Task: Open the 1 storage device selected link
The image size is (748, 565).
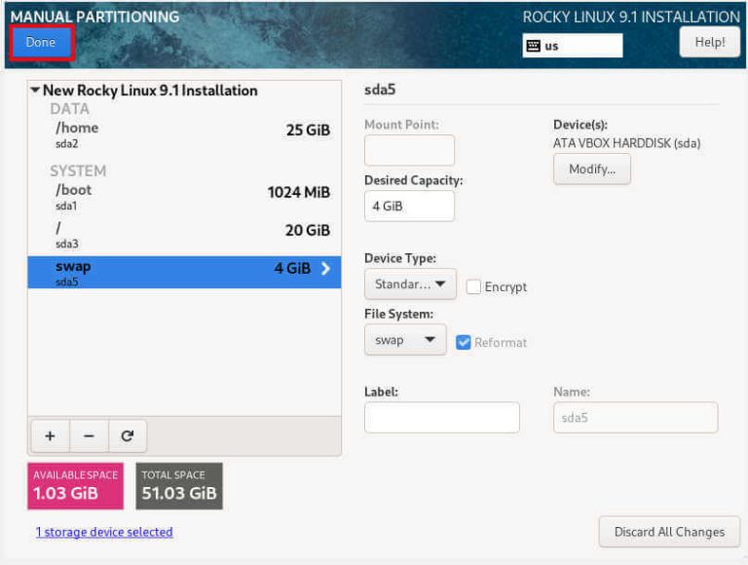Action: coord(104,532)
